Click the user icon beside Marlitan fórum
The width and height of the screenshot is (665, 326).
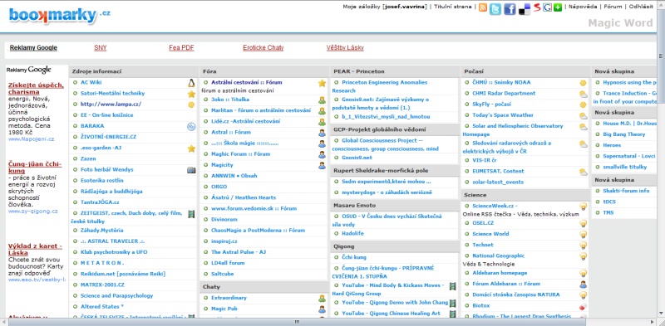pos(322,111)
